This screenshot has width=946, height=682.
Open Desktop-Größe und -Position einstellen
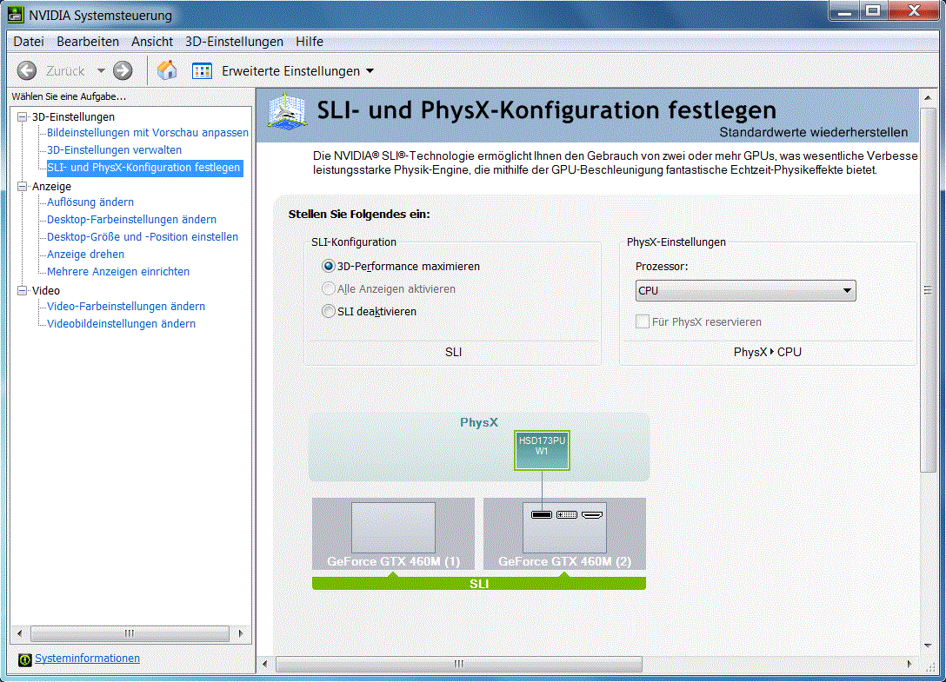pos(143,237)
